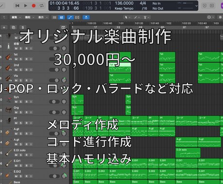Start playback with the Play button
223x184 pixels.
(x=26, y=6)
